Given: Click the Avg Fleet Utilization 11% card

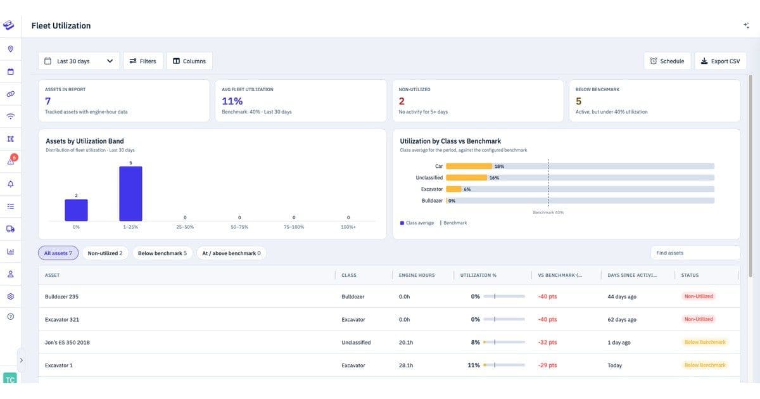Looking at the screenshot, I should click(x=301, y=101).
